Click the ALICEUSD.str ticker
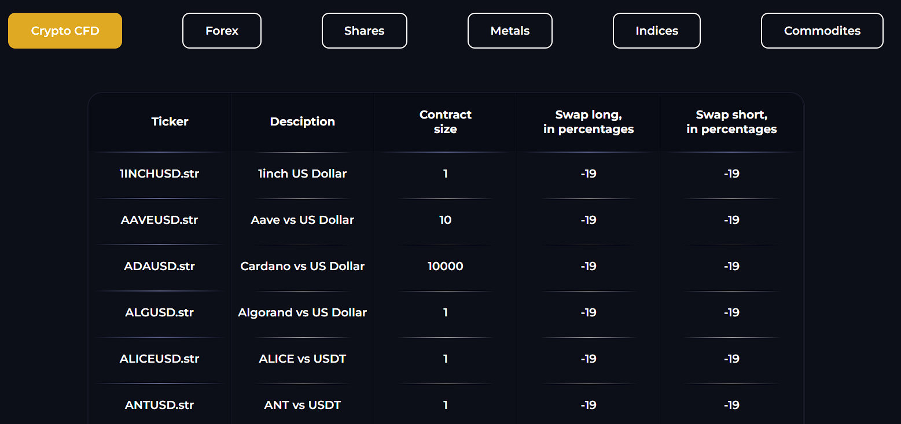Screen dimensions: 901x424 click(160, 359)
